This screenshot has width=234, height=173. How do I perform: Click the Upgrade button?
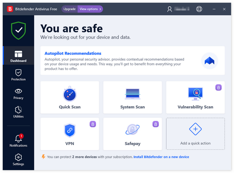click(x=70, y=9)
